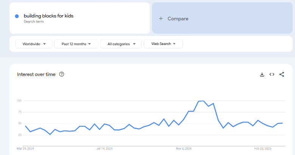The image size is (295, 155).
Task: Click the peak point on the trend line
Action: click(203, 101)
